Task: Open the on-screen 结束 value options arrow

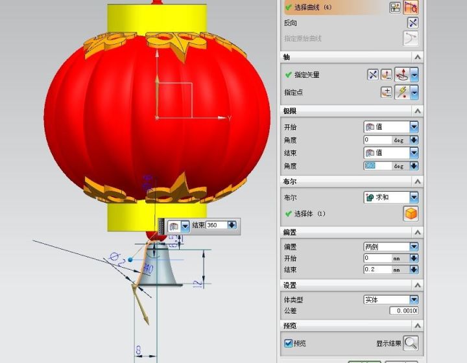Action: pos(232,225)
